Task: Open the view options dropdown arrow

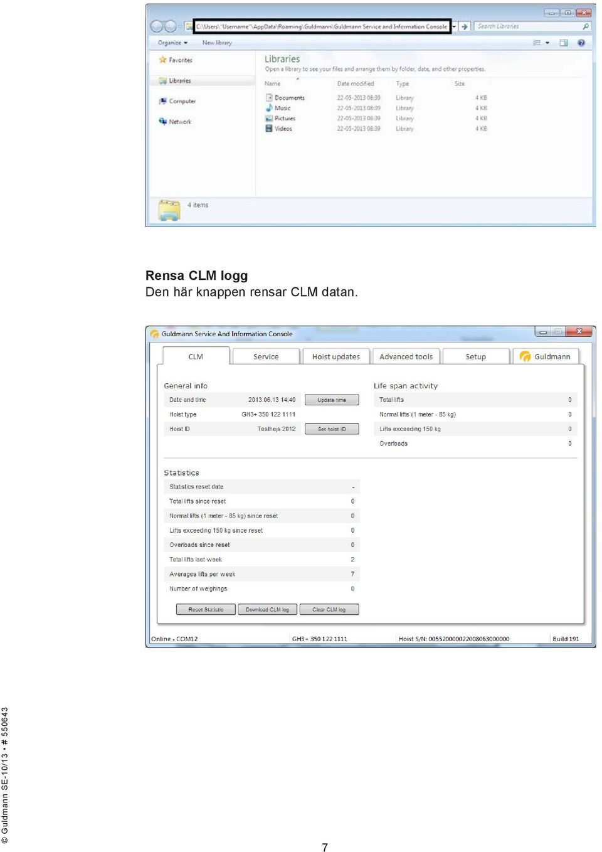Action: [547, 43]
